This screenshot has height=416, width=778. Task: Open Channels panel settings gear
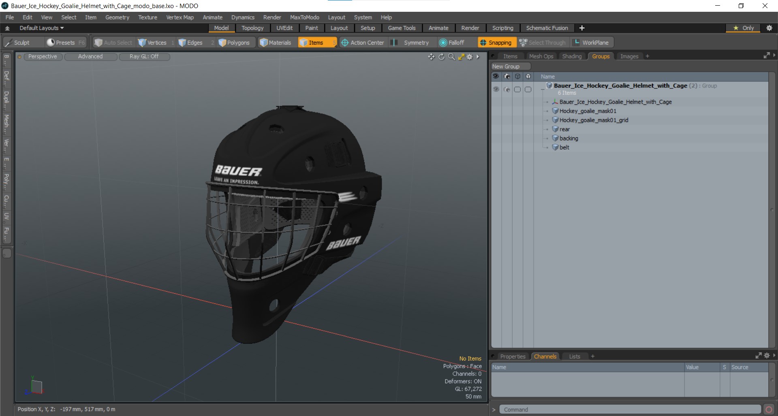pos(767,356)
